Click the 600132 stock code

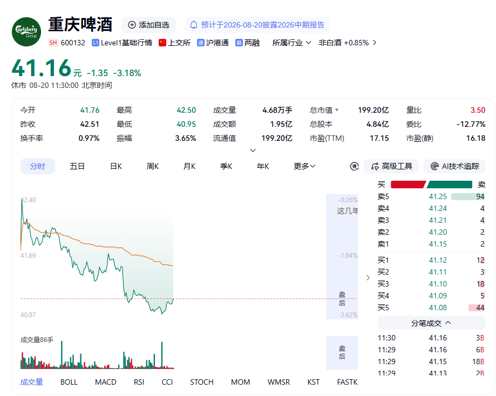tap(73, 43)
